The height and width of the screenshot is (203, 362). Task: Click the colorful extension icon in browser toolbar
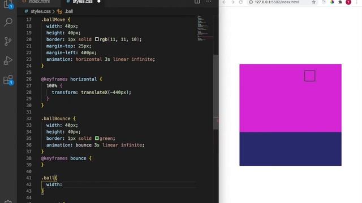(332, 2)
